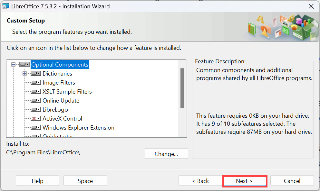
Task: Click the drive icon next to LibreLogo
Action: pyautogui.click(x=35, y=109)
